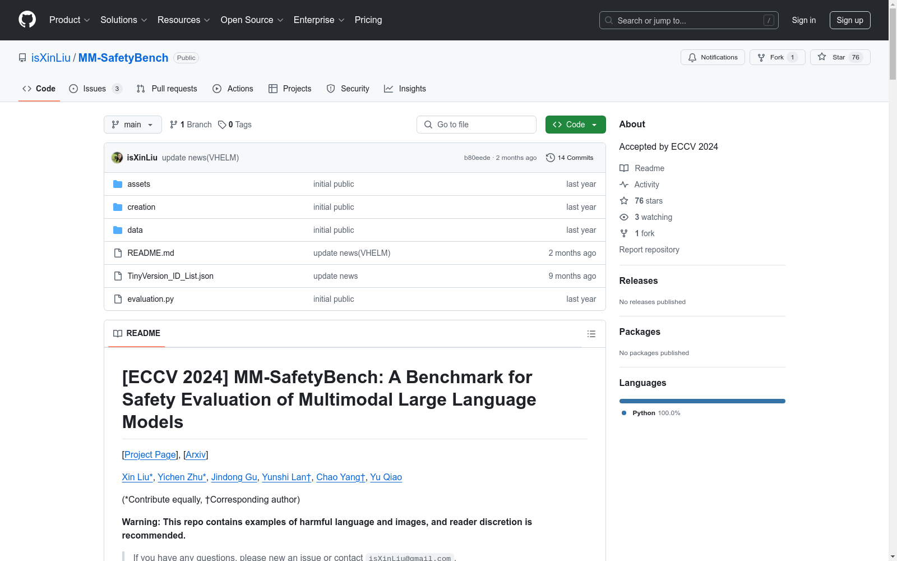
Task: Click author link Xin Liu*
Action: coord(137,477)
